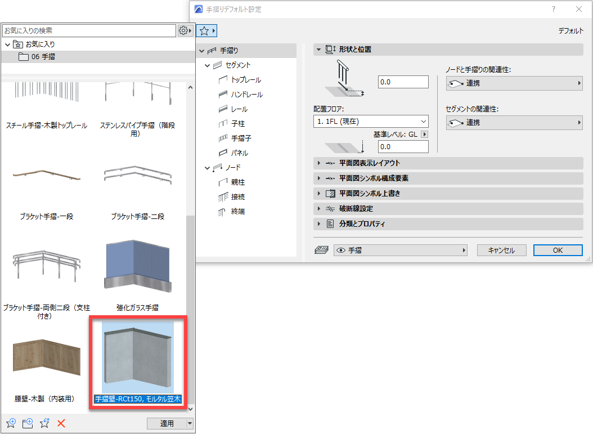Collapse the 手摺り tree node

[x=201, y=51]
